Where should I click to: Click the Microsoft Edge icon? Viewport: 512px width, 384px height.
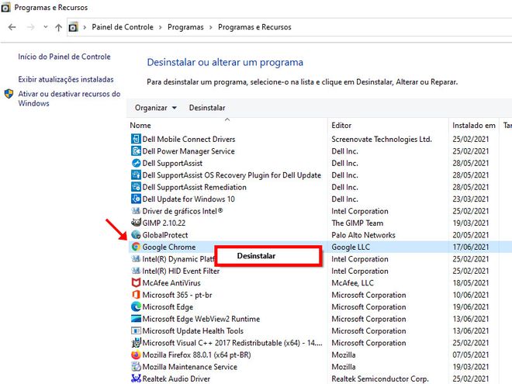pyautogui.click(x=136, y=306)
